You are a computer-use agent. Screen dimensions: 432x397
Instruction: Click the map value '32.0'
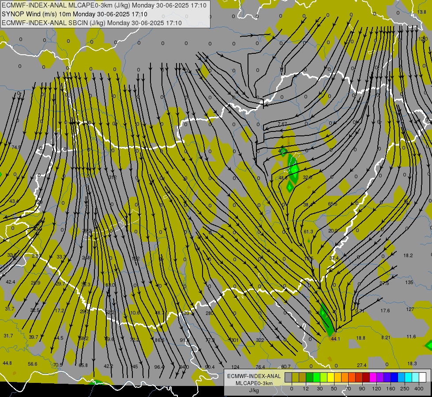click(307, 177)
